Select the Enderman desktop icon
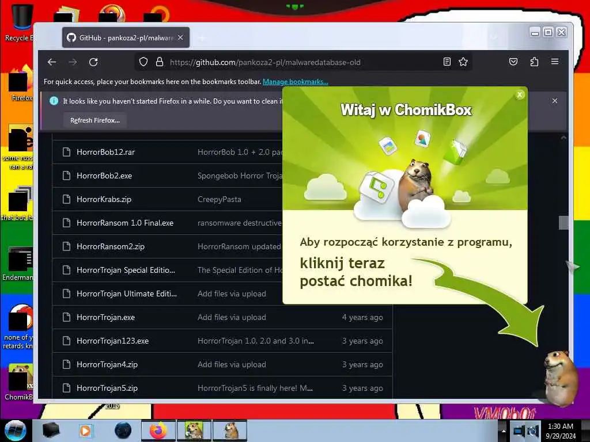The width and height of the screenshot is (590, 442). [18, 264]
